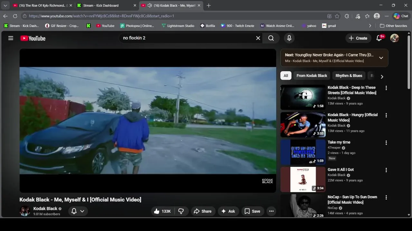This screenshot has height=231, width=412.
Task: Save the video to a playlist
Action: tap(252, 211)
